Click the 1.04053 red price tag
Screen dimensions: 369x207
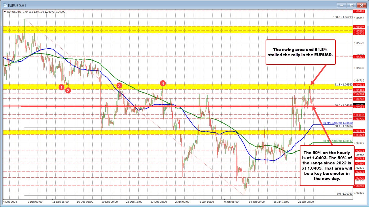click(360, 107)
